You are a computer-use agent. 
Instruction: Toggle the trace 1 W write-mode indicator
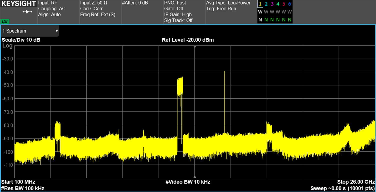point(260,12)
